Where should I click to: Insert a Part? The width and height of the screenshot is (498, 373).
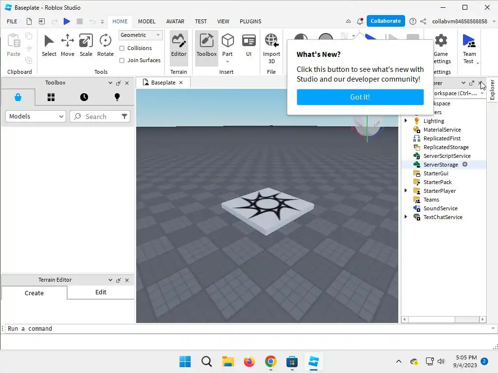pos(228,45)
